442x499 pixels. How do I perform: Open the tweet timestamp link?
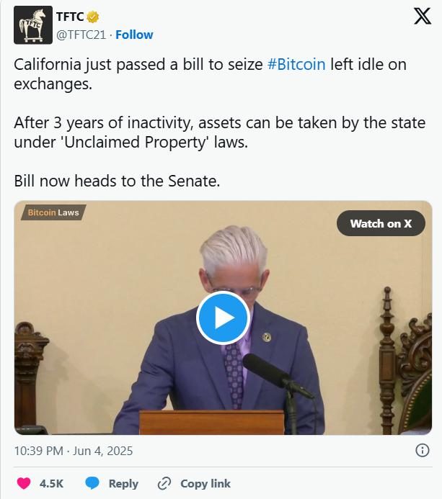click(74, 451)
